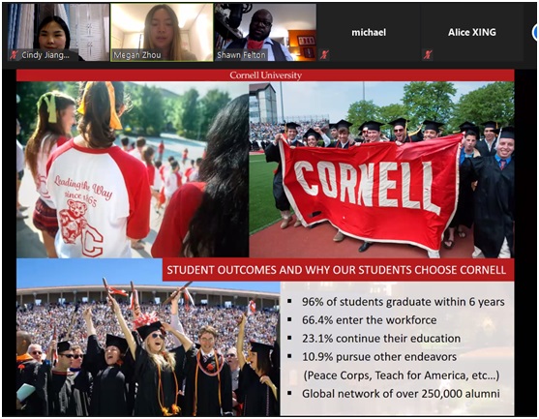
Task: Click the muted microphone icon on michael's tile
Action: pos(324,54)
